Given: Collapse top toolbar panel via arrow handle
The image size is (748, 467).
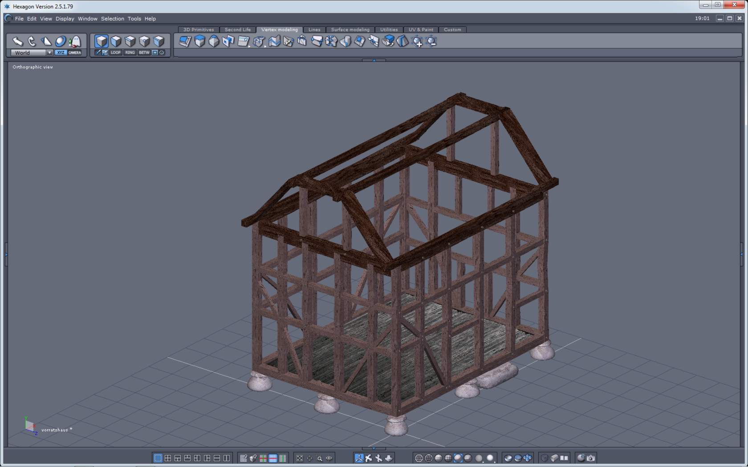Looking at the screenshot, I should point(374,60).
